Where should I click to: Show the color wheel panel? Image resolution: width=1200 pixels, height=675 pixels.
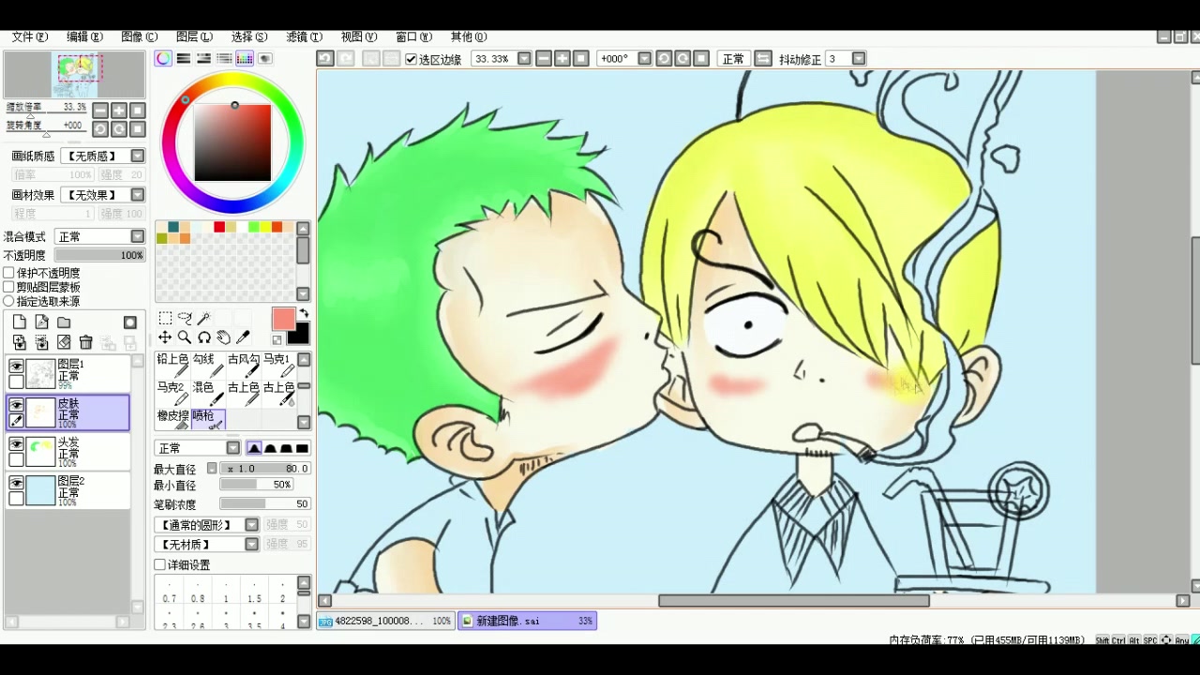(x=164, y=58)
